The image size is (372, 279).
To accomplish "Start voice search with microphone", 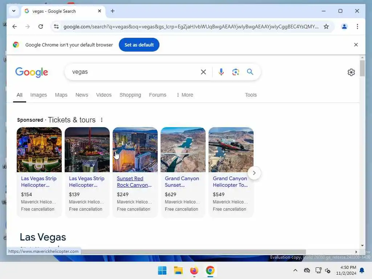I will coord(221,72).
